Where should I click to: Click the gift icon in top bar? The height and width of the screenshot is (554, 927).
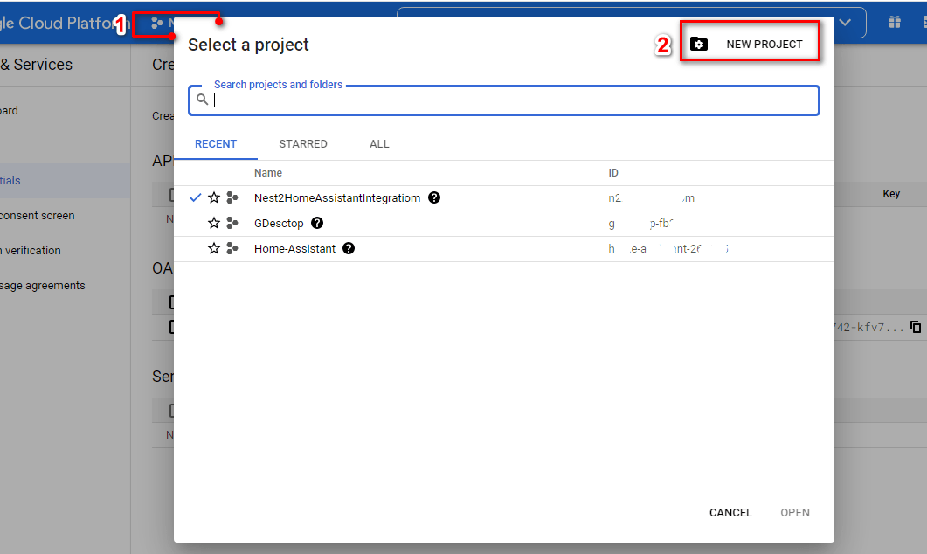[895, 23]
